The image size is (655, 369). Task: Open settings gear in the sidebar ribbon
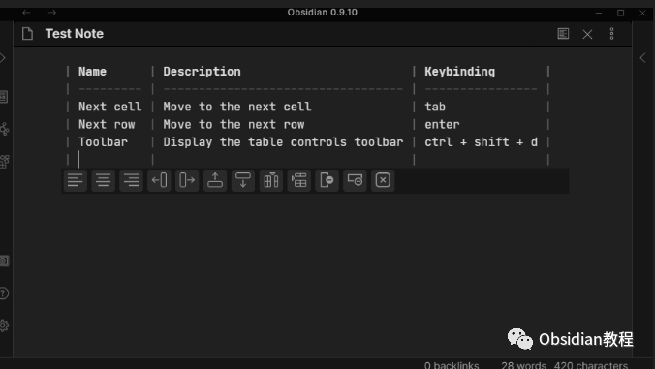[x=4, y=325]
